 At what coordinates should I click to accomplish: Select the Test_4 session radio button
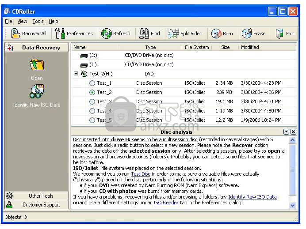(92, 111)
